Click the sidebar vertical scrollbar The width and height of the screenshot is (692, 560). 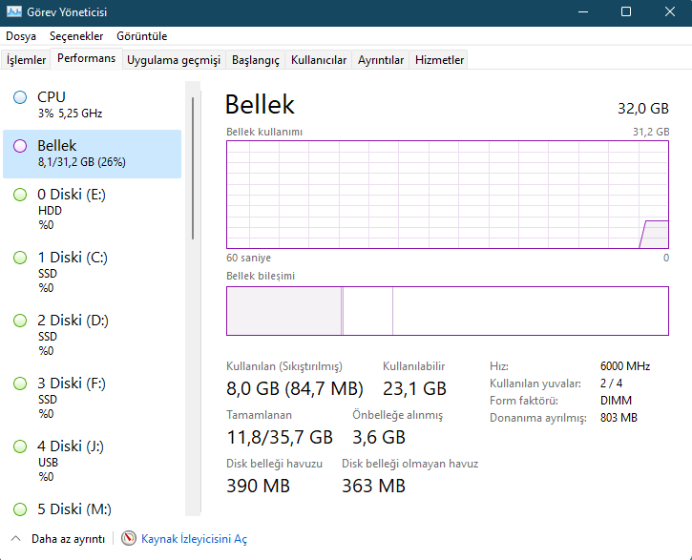click(193, 167)
